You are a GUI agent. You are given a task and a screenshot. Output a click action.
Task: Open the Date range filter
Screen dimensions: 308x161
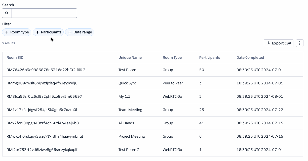[80, 32]
